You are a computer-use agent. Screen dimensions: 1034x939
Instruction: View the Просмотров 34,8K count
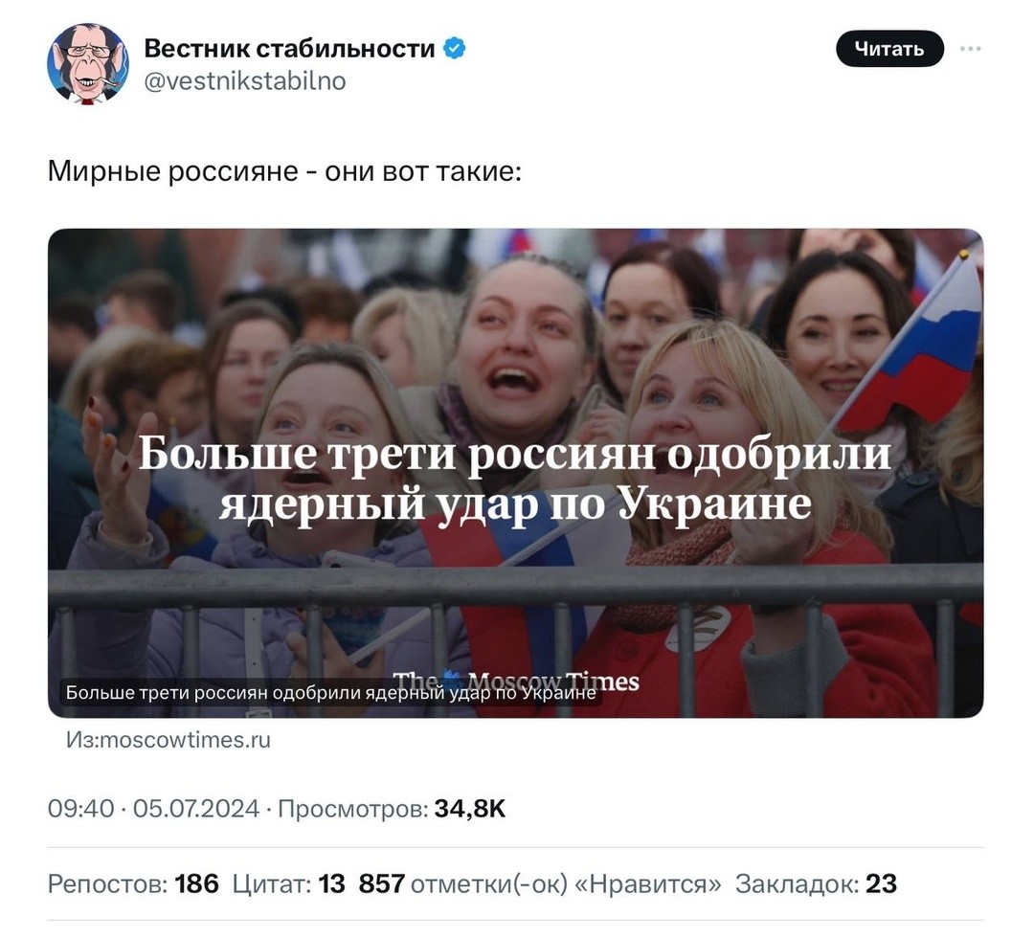pyautogui.click(x=392, y=809)
